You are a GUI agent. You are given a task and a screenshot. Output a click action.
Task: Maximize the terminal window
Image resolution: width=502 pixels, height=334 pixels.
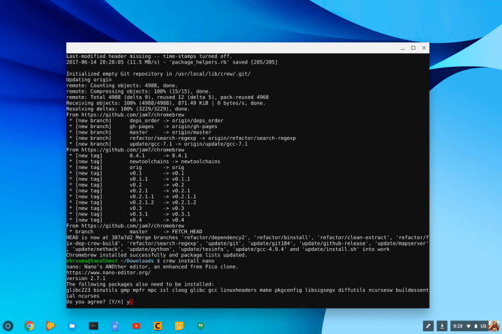pos(413,48)
